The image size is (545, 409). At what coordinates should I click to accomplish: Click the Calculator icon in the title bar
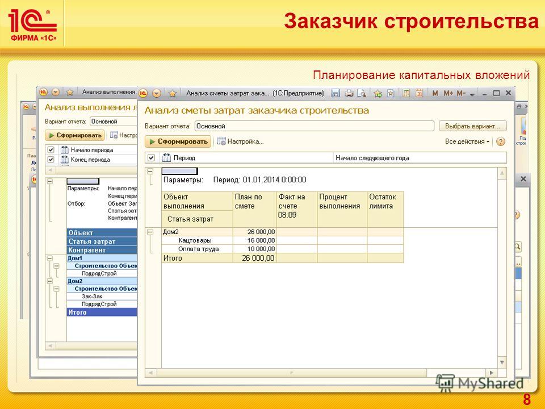coord(406,93)
